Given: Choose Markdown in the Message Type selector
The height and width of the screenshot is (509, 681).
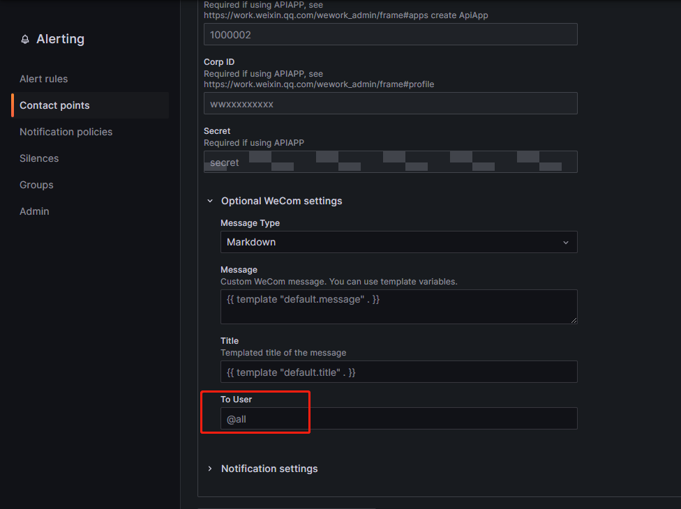Looking at the screenshot, I should 398,242.
